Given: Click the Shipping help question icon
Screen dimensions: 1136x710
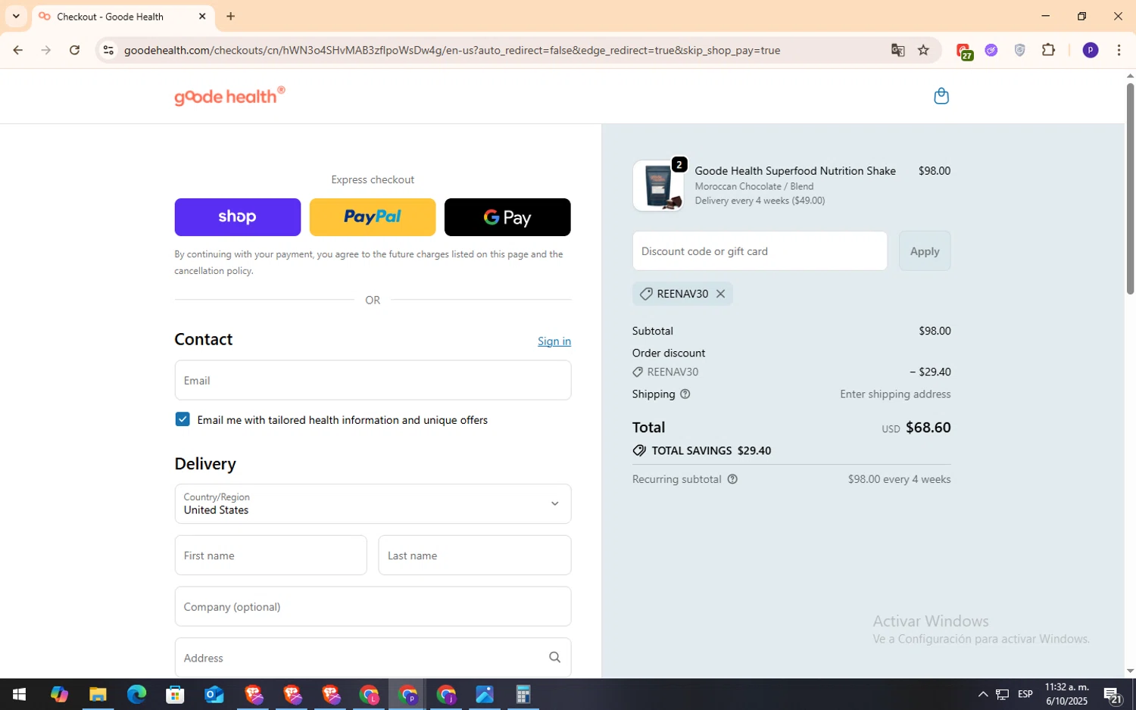Looking at the screenshot, I should coord(685,394).
